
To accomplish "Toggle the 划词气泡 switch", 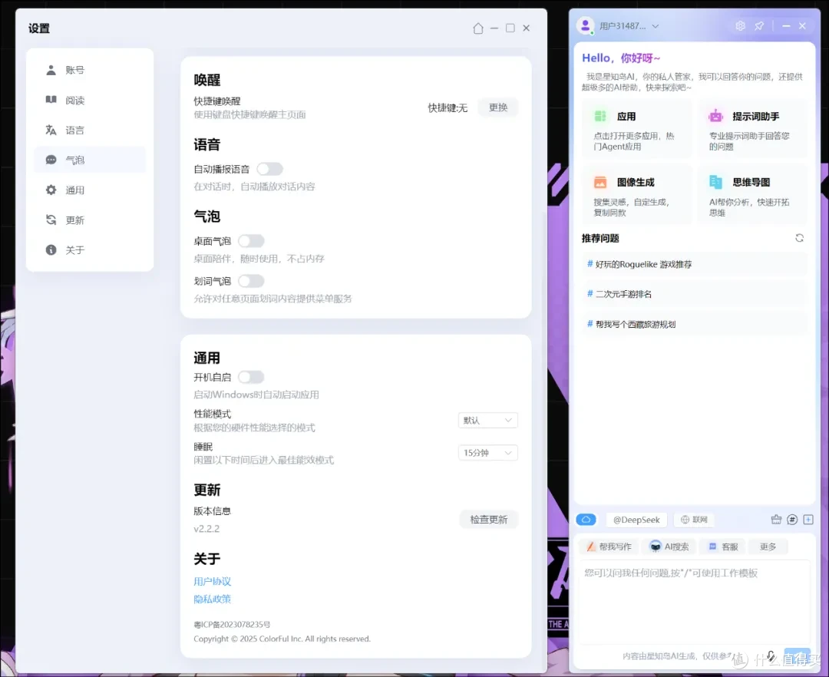I will (251, 281).
